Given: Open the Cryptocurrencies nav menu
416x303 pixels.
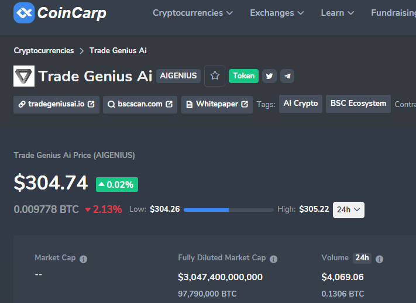Looking at the screenshot, I should (192, 13).
